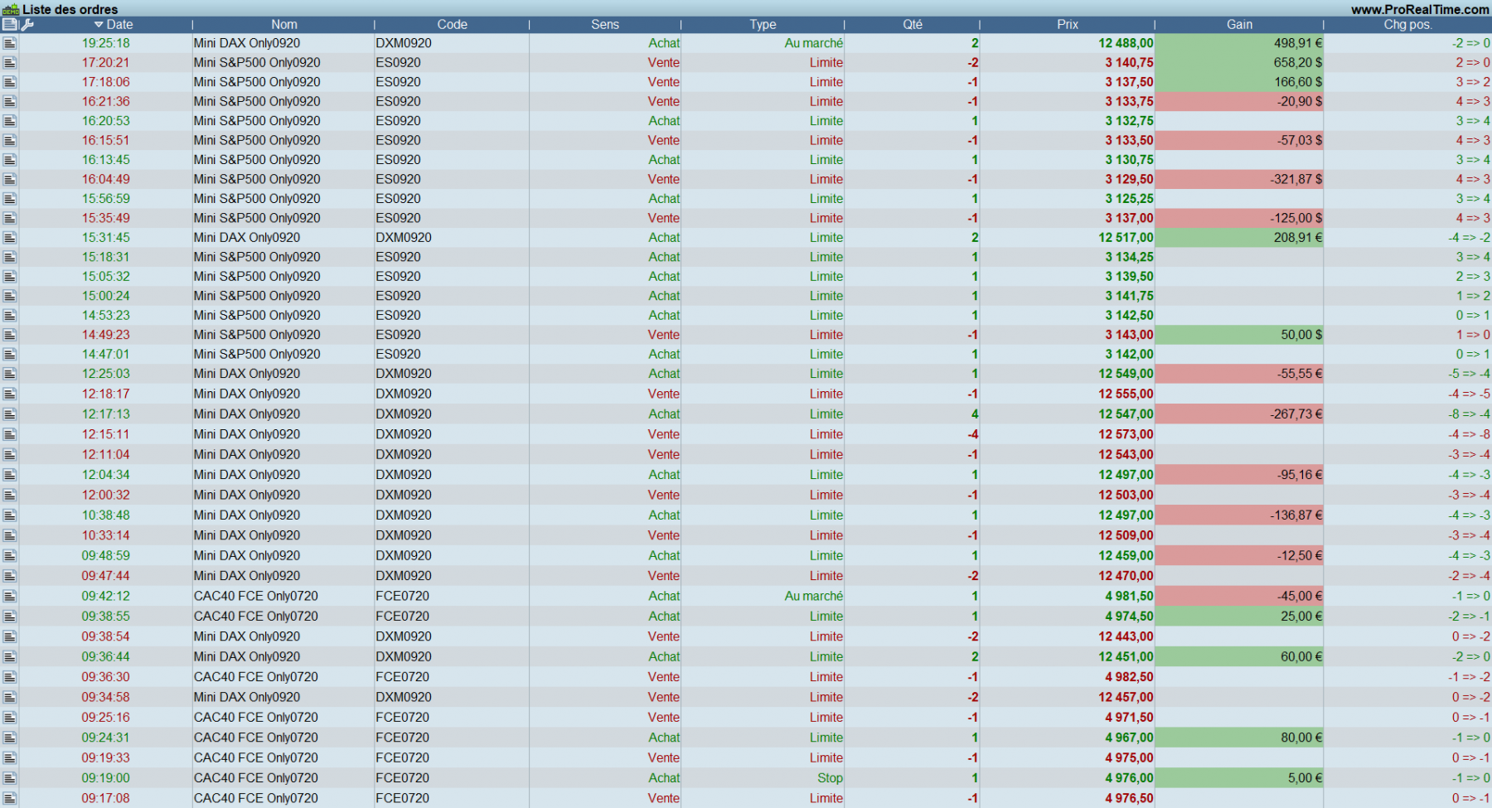This screenshot has height=808, width=1492.
Task: Open details icon for the 16:20:53 order
Action: (x=10, y=121)
